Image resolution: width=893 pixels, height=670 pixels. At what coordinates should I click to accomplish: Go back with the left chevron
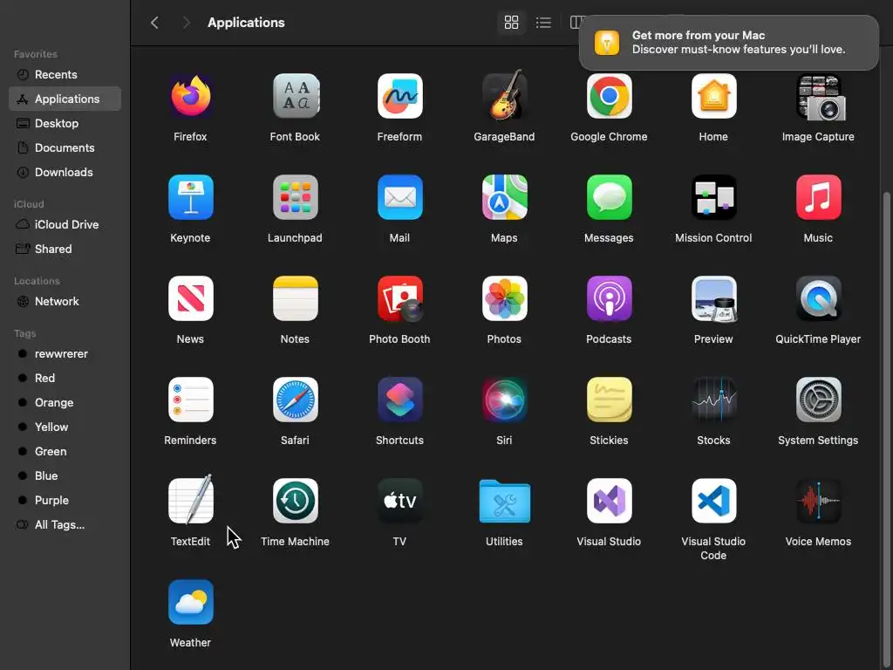tap(154, 22)
